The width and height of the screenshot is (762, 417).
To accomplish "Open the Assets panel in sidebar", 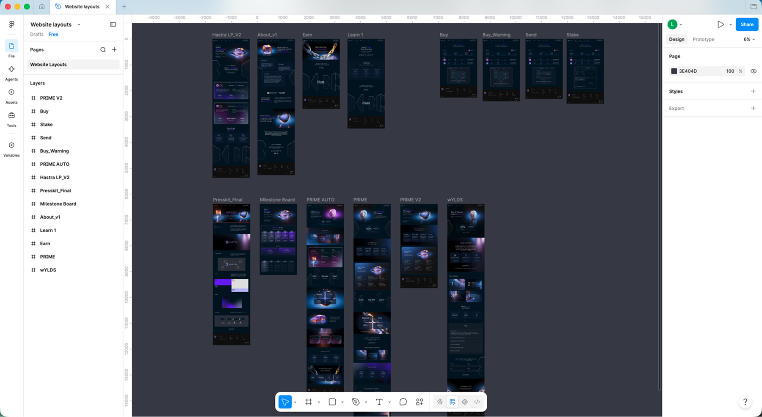I will click(11, 96).
